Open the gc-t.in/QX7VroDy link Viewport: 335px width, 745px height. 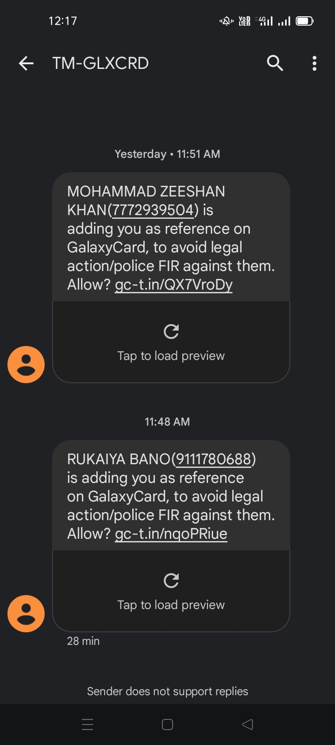174,284
